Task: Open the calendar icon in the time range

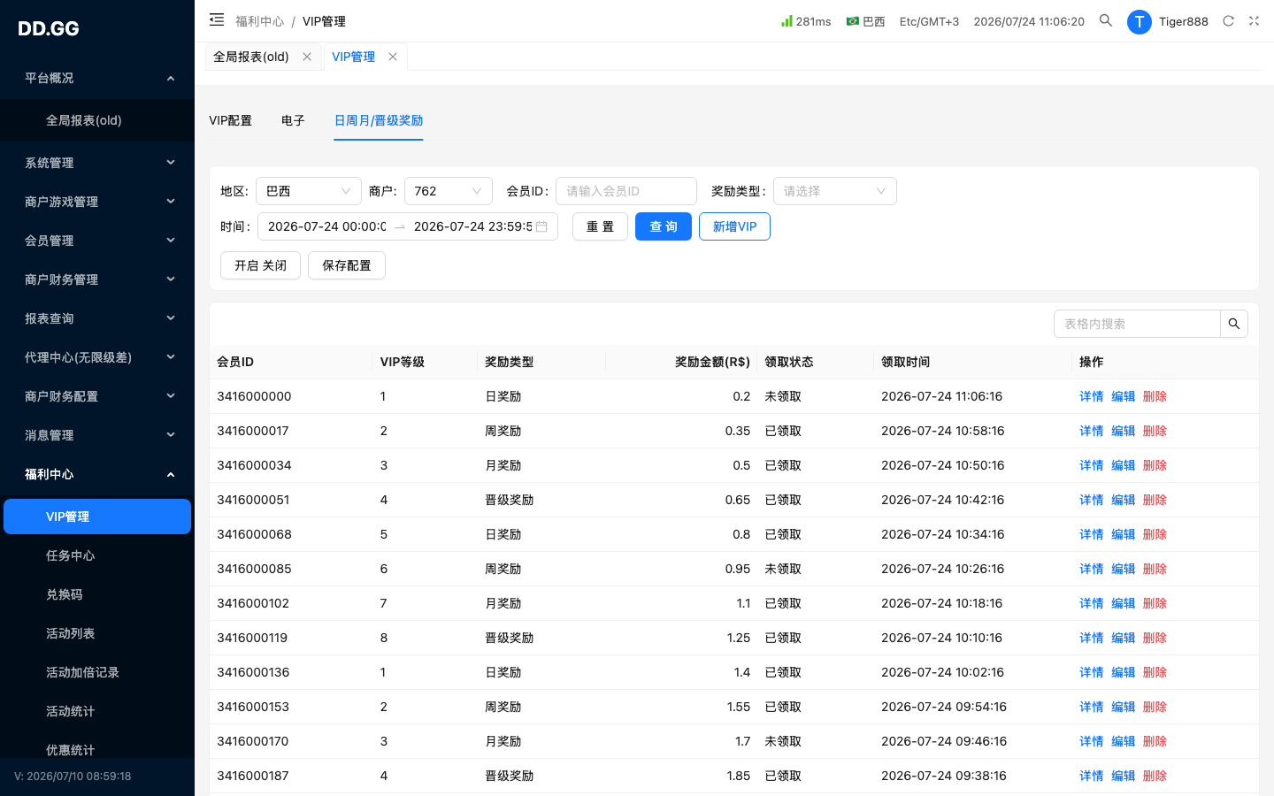Action: (541, 226)
